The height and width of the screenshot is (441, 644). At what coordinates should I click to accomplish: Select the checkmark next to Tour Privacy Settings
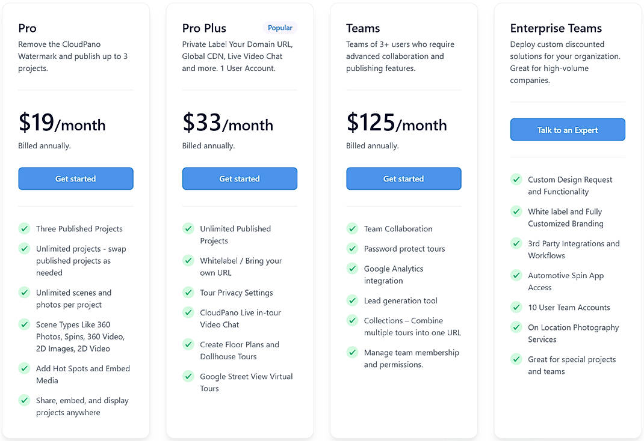click(x=188, y=293)
